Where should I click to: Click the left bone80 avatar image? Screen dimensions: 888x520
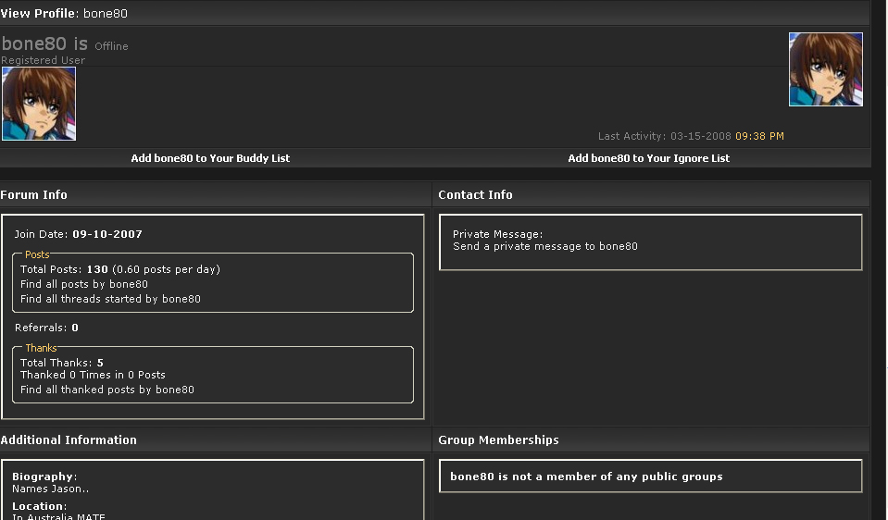[39, 104]
